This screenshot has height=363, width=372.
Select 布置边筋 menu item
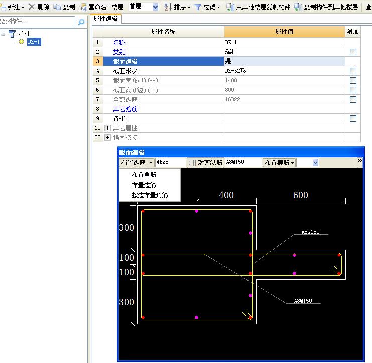[144, 185]
